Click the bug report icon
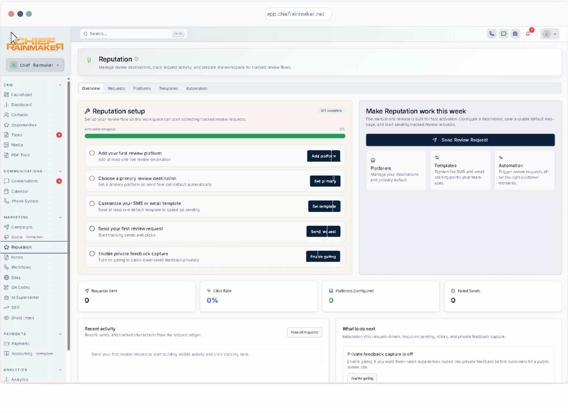This screenshot has width=568, height=413. coord(515,34)
